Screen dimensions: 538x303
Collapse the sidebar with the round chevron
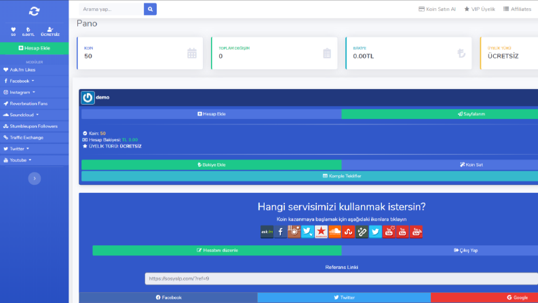(x=35, y=178)
